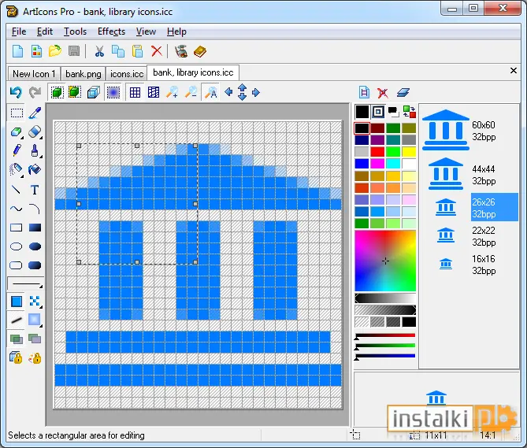
Task: Toggle the swap colors icon
Action: point(410,112)
